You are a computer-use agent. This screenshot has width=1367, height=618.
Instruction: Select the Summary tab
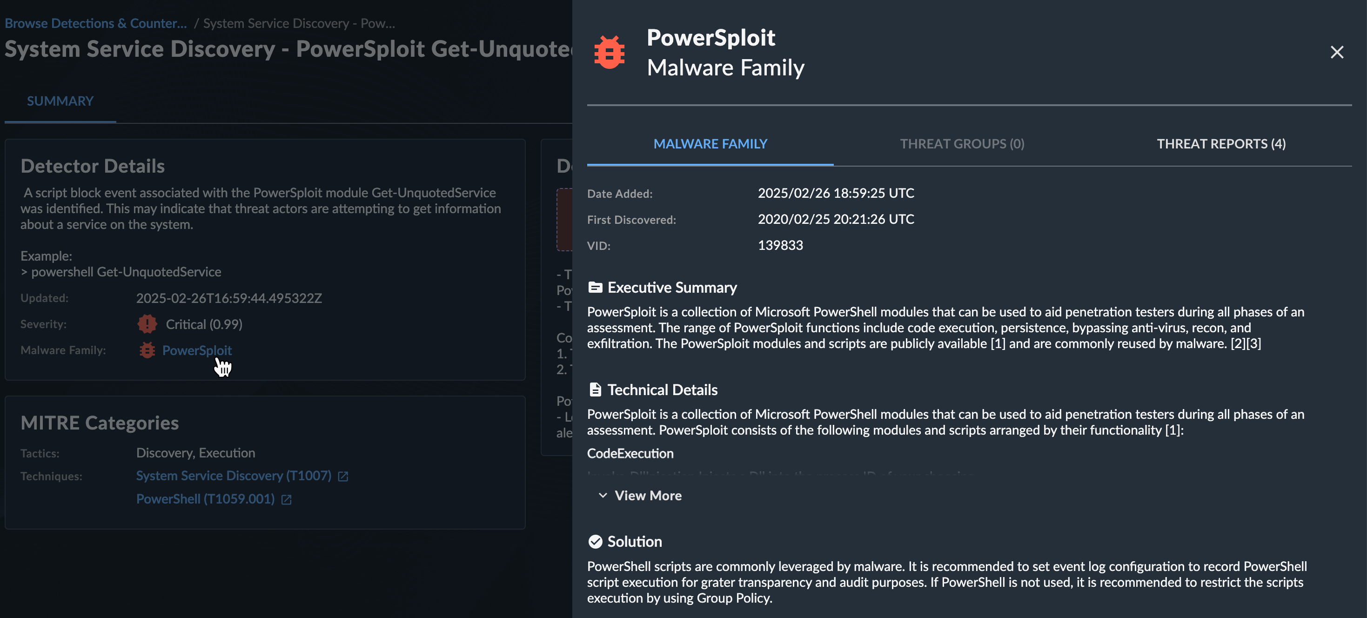point(60,101)
